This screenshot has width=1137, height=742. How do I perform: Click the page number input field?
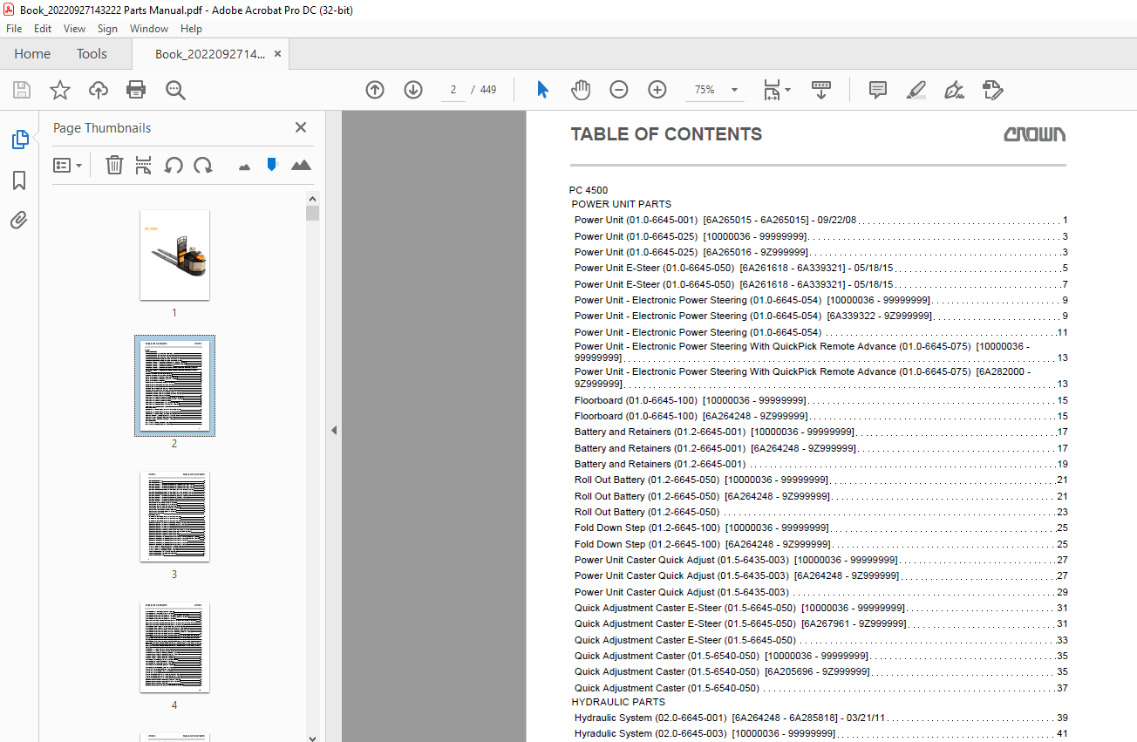point(453,90)
